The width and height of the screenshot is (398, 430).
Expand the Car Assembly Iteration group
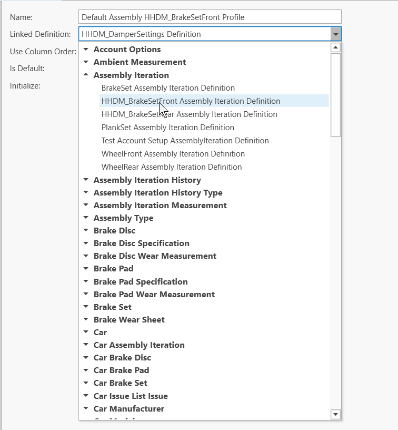click(x=86, y=345)
